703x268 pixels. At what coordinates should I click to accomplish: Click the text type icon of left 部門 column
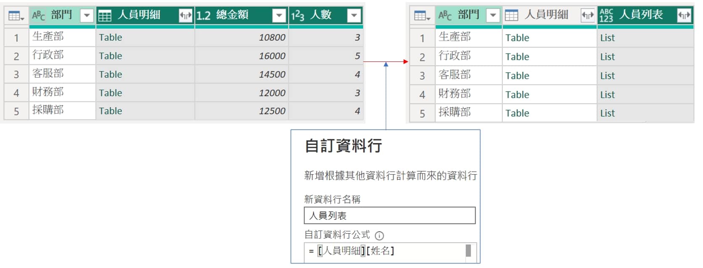(38, 16)
